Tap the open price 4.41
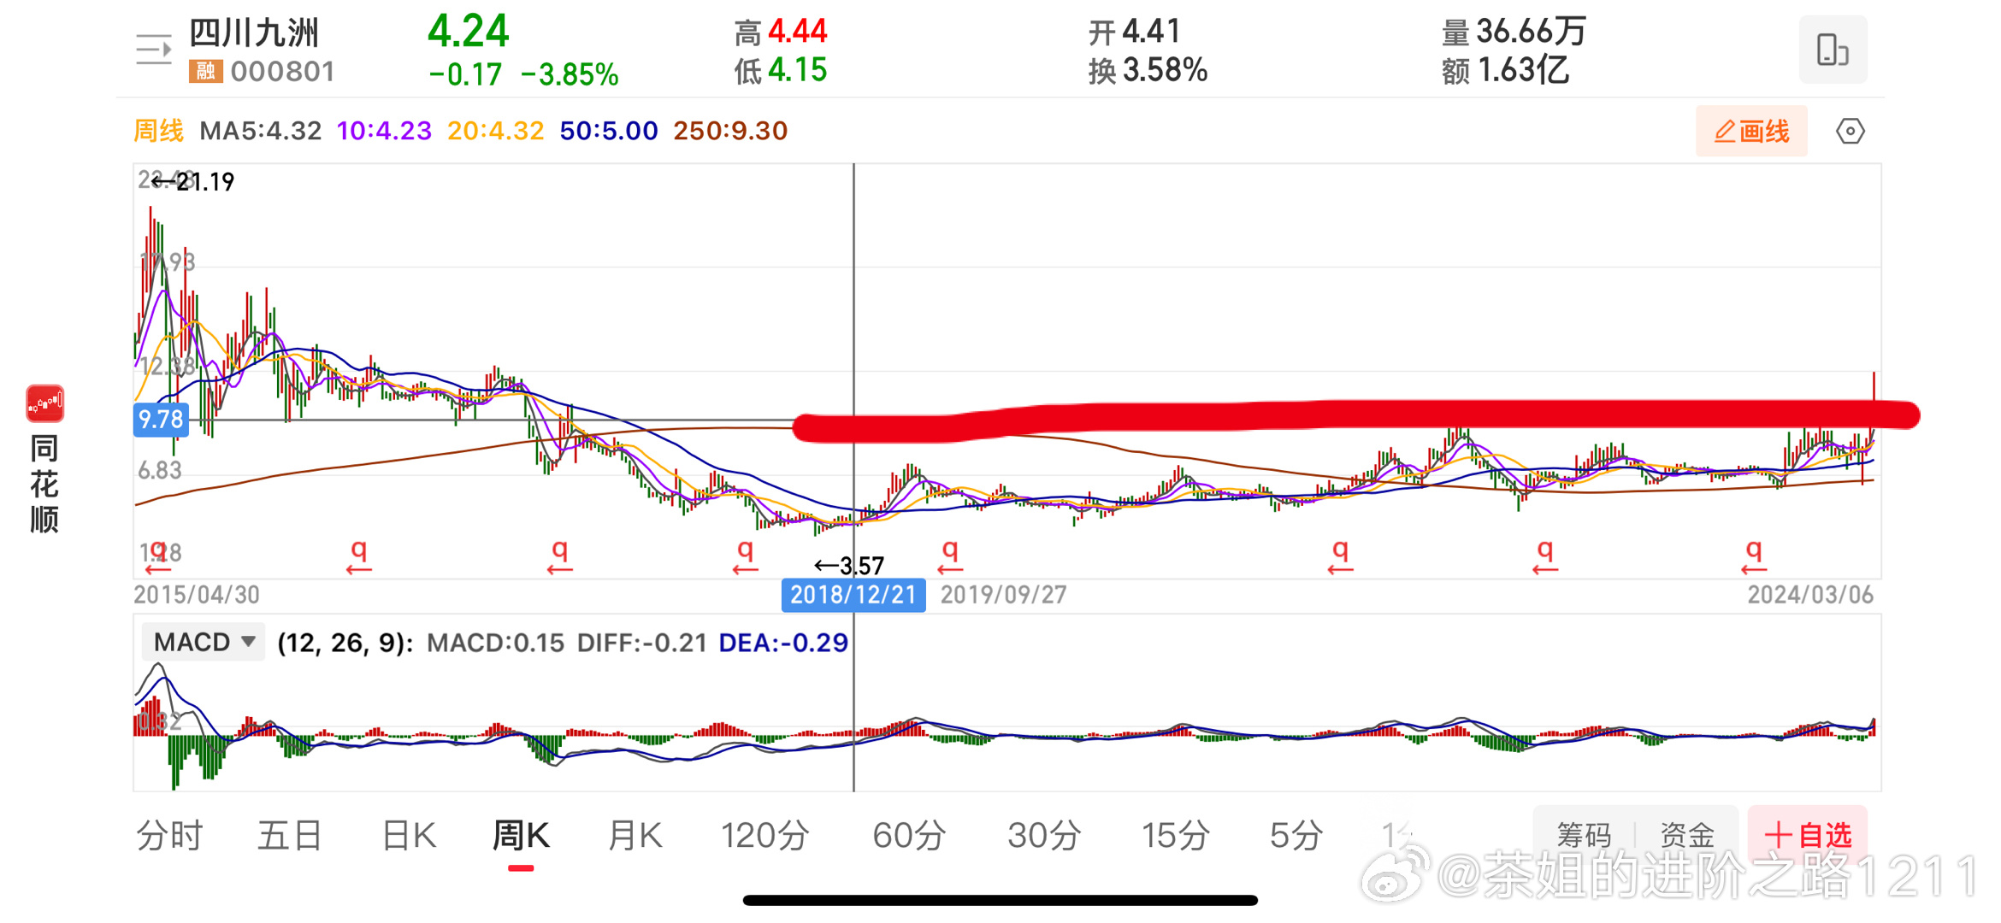 [x=1151, y=32]
